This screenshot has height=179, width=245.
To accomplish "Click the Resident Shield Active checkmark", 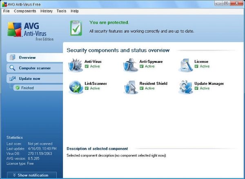I will pyautogui.click(x=142, y=88).
